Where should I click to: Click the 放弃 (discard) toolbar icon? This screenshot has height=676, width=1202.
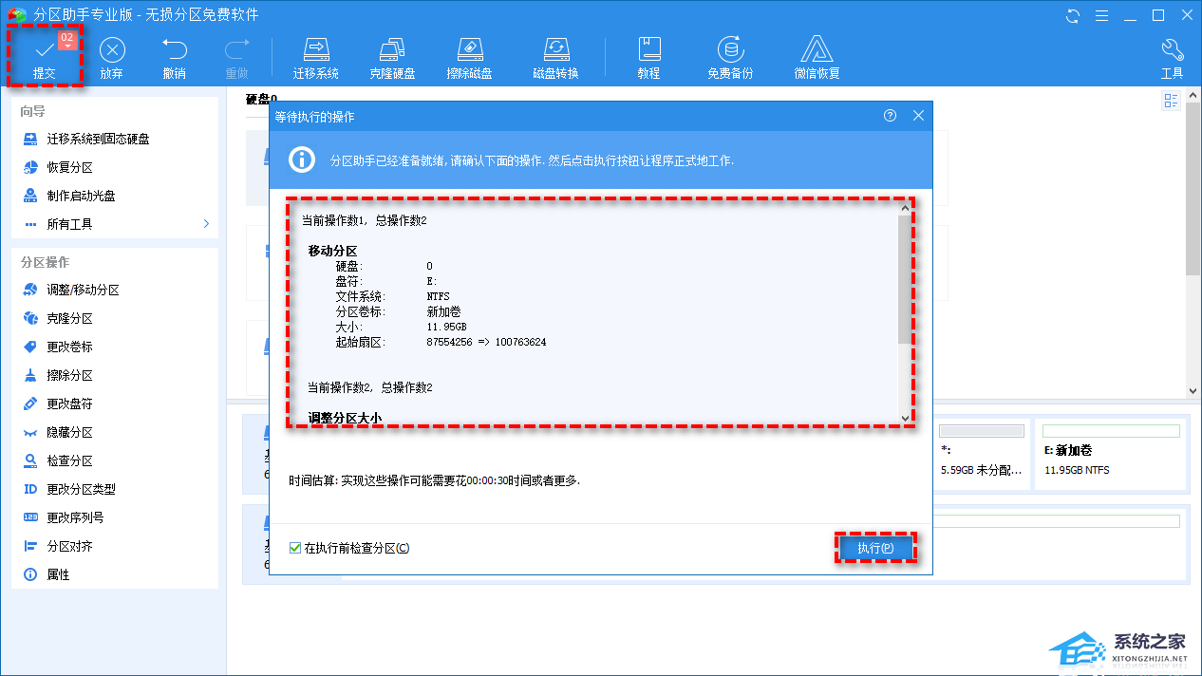[112, 57]
